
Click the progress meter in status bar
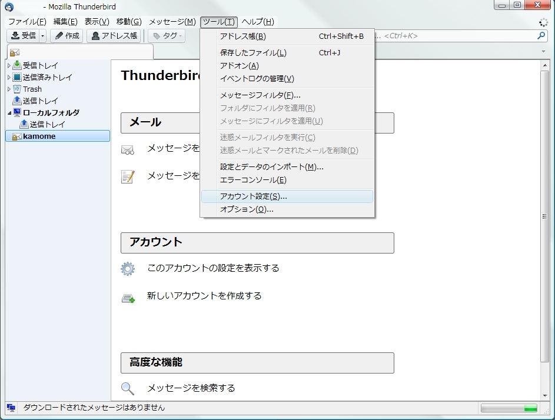(x=509, y=408)
